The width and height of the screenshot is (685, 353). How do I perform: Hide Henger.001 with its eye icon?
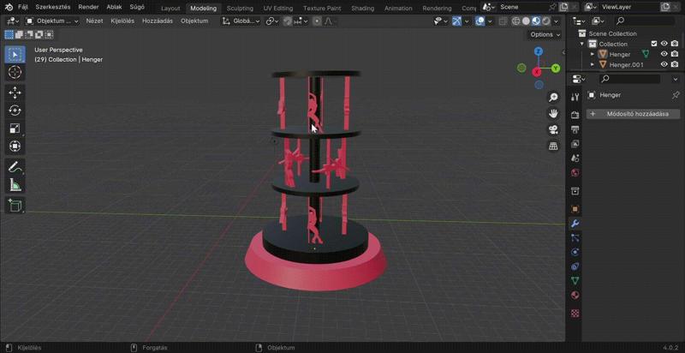[664, 64]
